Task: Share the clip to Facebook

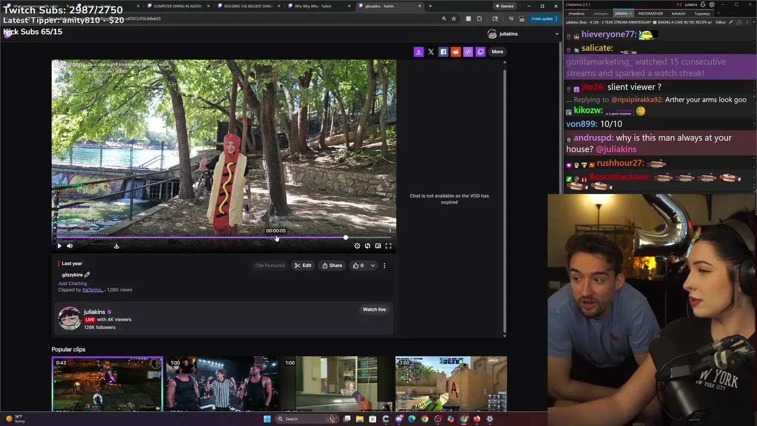Action: [x=443, y=51]
